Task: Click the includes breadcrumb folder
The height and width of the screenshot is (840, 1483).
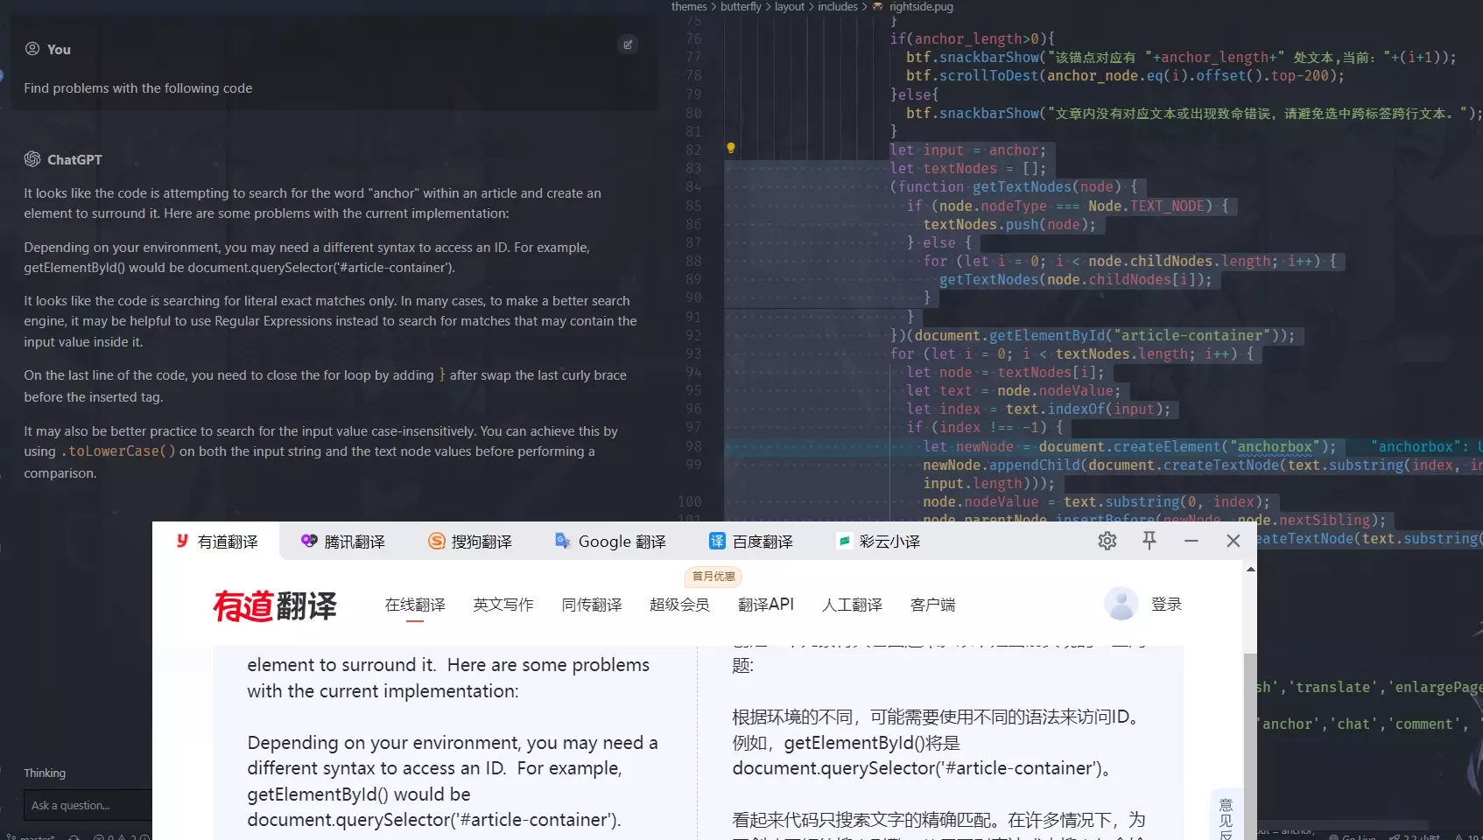Action: click(x=838, y=7)
